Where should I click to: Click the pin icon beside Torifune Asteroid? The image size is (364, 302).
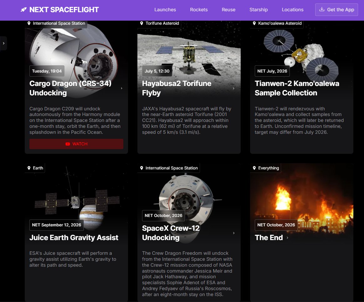click(x=141, y=23)
